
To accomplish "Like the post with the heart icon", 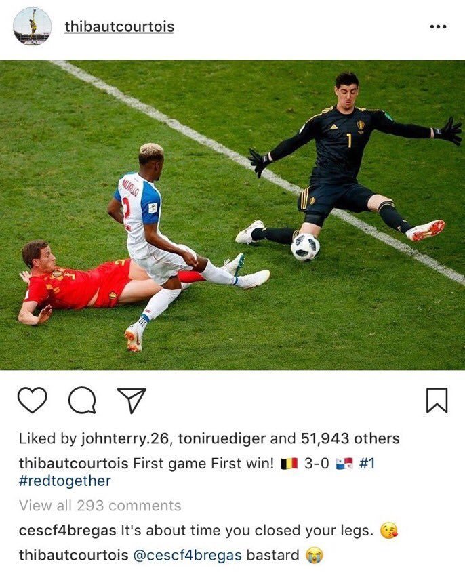I will pos(33,400).
